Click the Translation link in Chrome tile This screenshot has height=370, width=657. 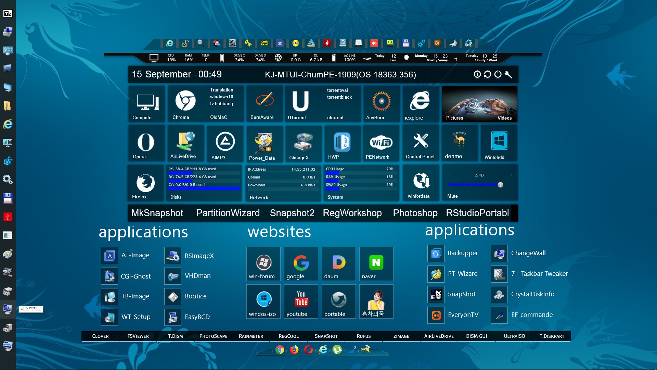pos(221,90)
